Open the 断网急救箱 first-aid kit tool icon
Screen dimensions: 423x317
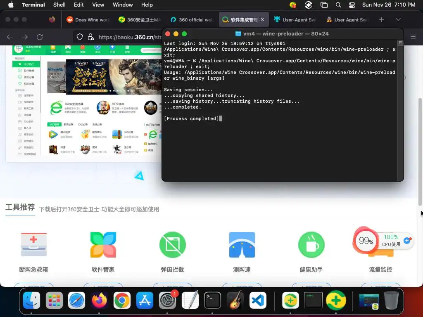click(34, 244)
